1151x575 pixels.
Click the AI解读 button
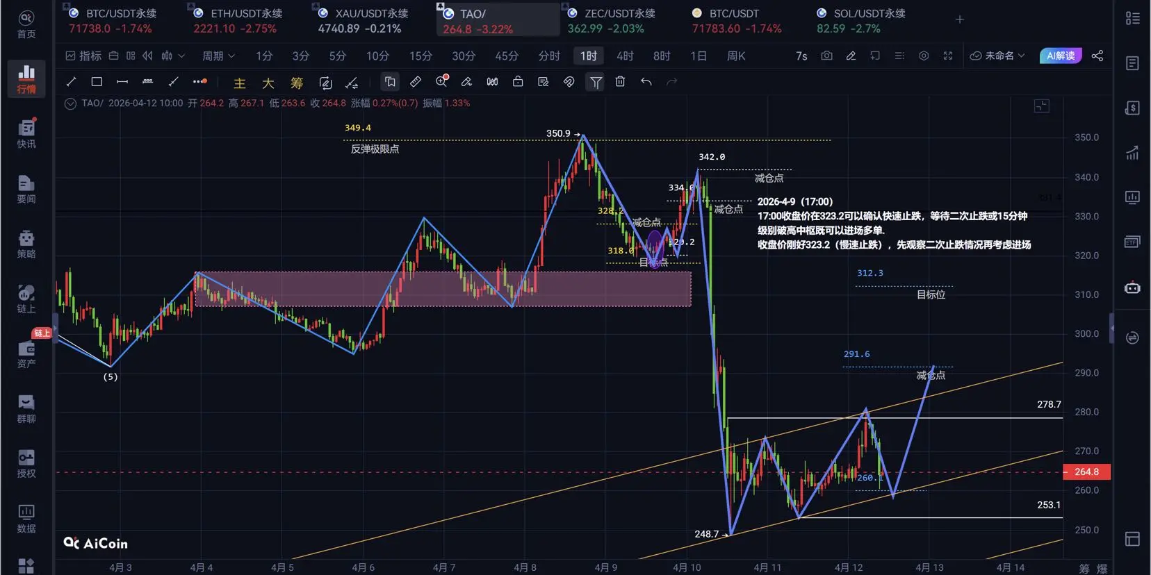point(1061,56)
